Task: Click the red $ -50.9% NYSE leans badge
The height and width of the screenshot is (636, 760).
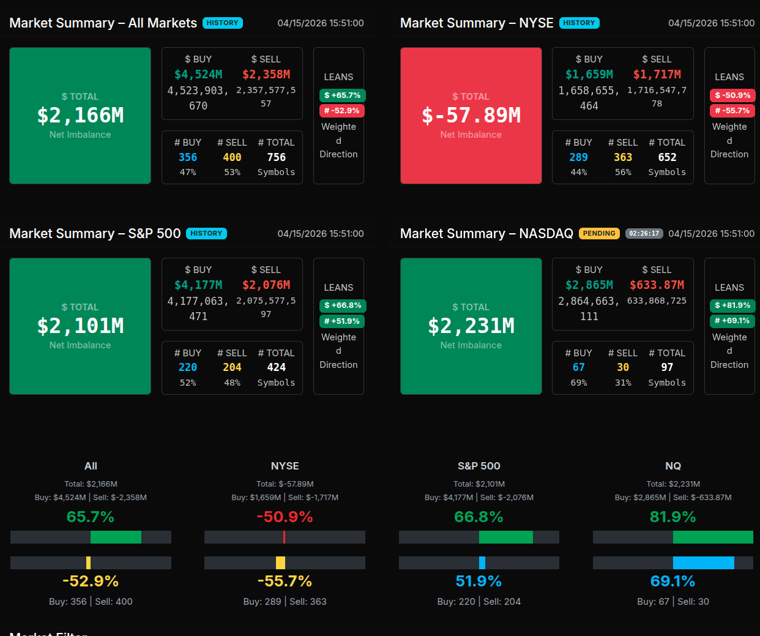Action: [x=732, y=95]
